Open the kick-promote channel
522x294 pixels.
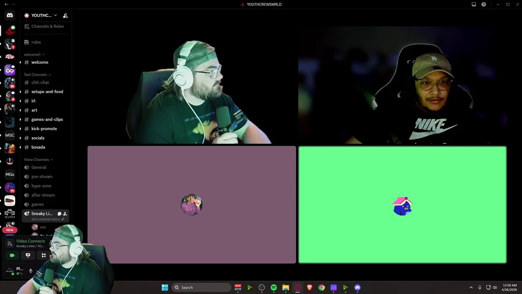tap(46, 129)
